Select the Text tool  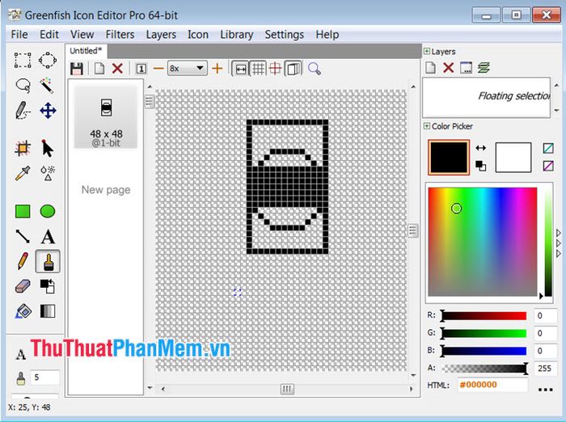48,237
